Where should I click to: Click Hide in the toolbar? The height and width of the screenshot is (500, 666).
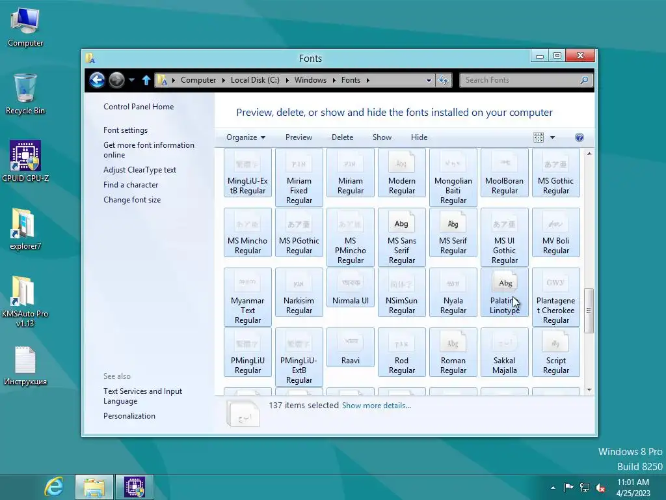pos(420,137)
